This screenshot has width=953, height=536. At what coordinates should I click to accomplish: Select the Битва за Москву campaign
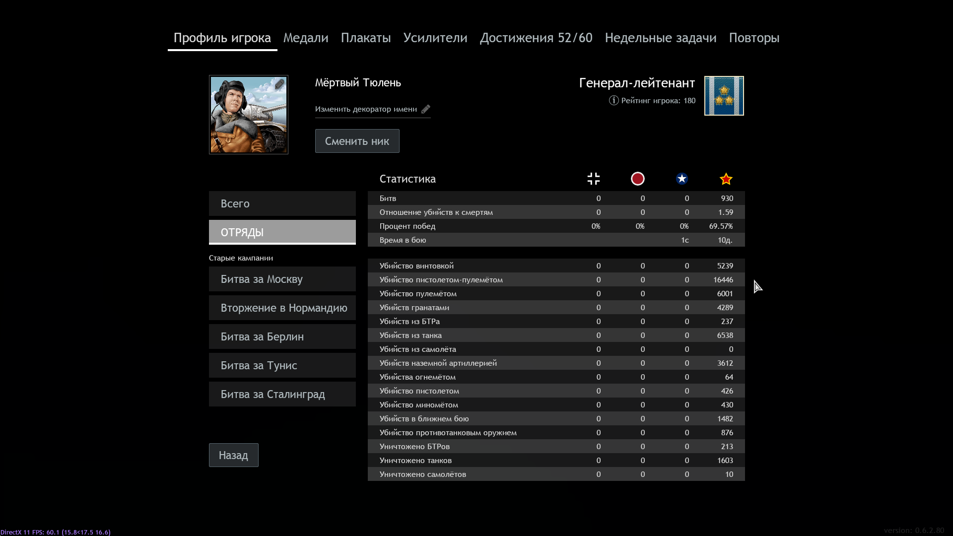point(282,279)
